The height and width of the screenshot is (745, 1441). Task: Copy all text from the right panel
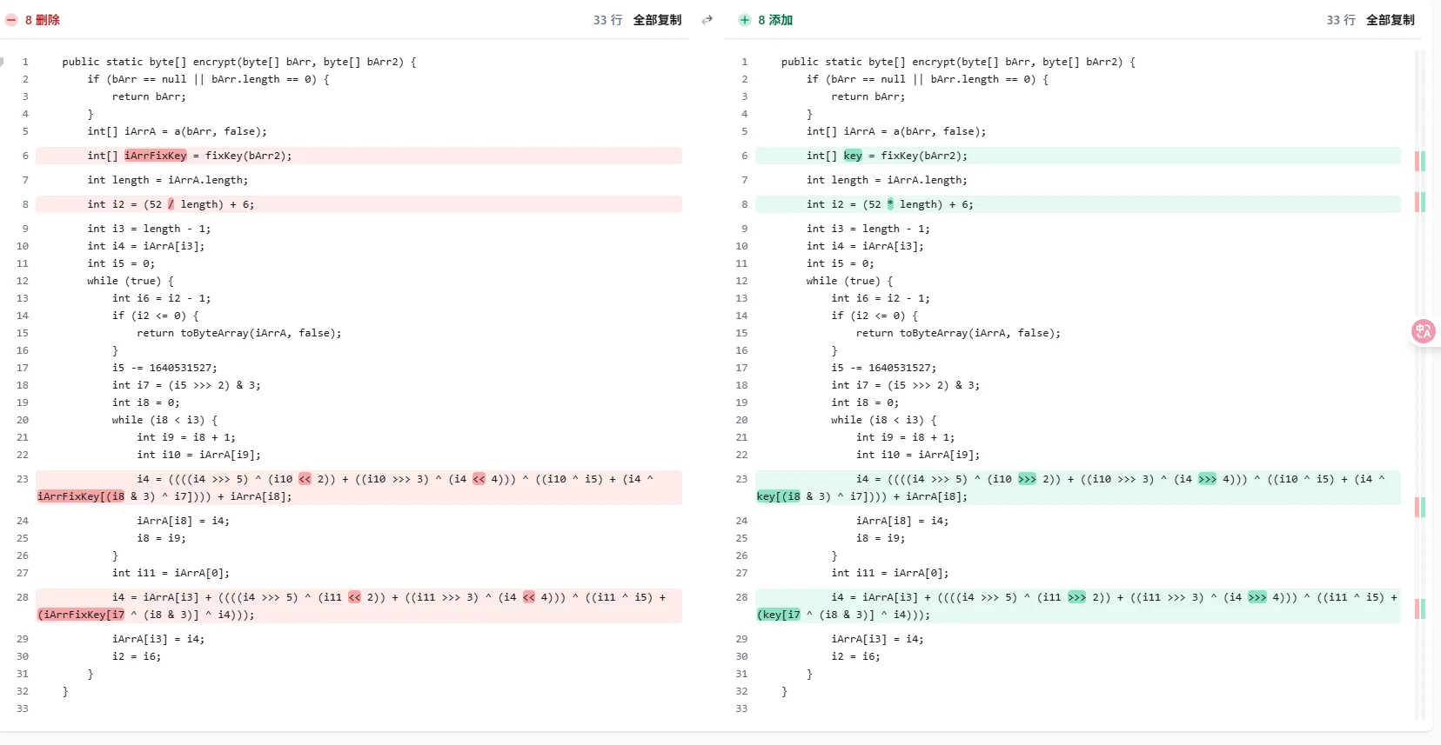[1390, 20]
